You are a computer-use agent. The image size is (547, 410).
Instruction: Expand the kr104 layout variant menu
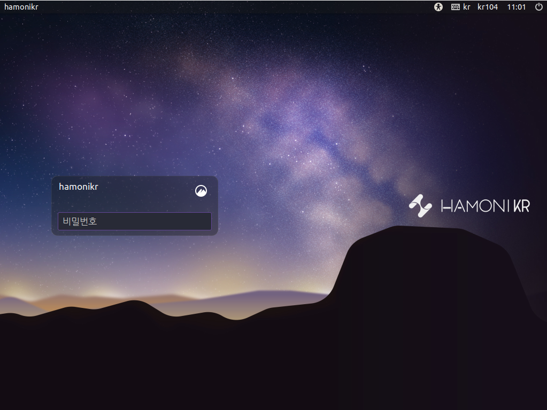tap(487, 7)
